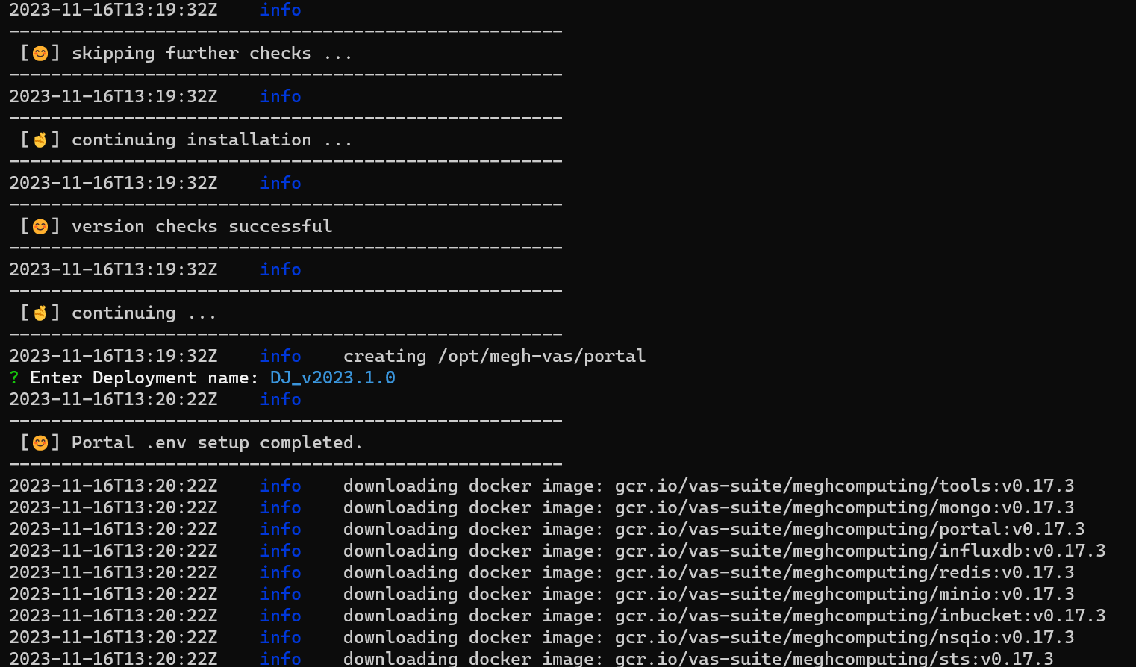Screen dimensions: 1136x667
Task: Click crossed-fingers emoji beside "continuing installation"
Action: (40, 140)
